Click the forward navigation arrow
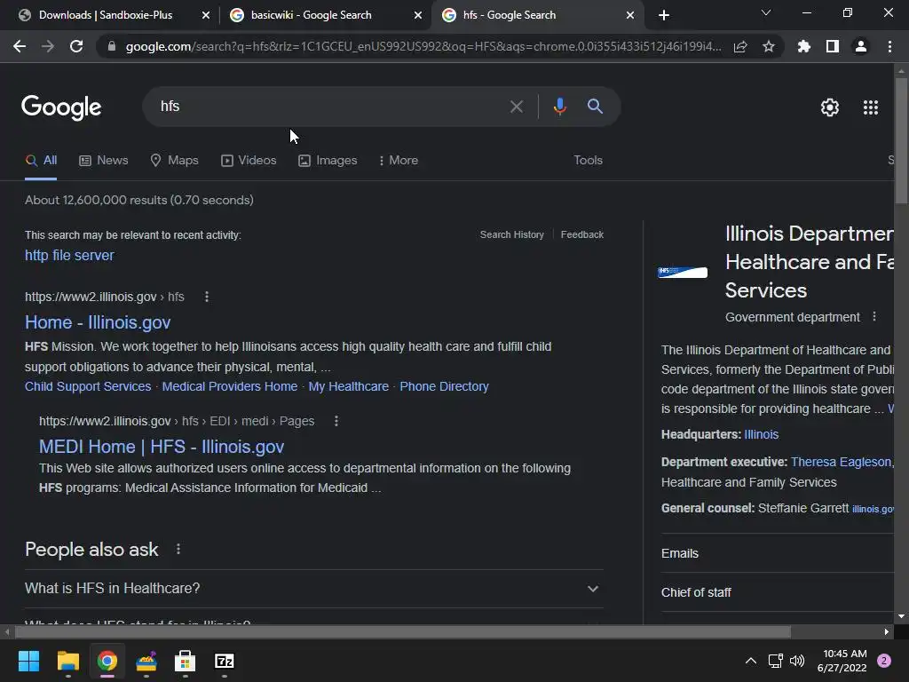The image size is (909, 682). (x=48, y=46)
